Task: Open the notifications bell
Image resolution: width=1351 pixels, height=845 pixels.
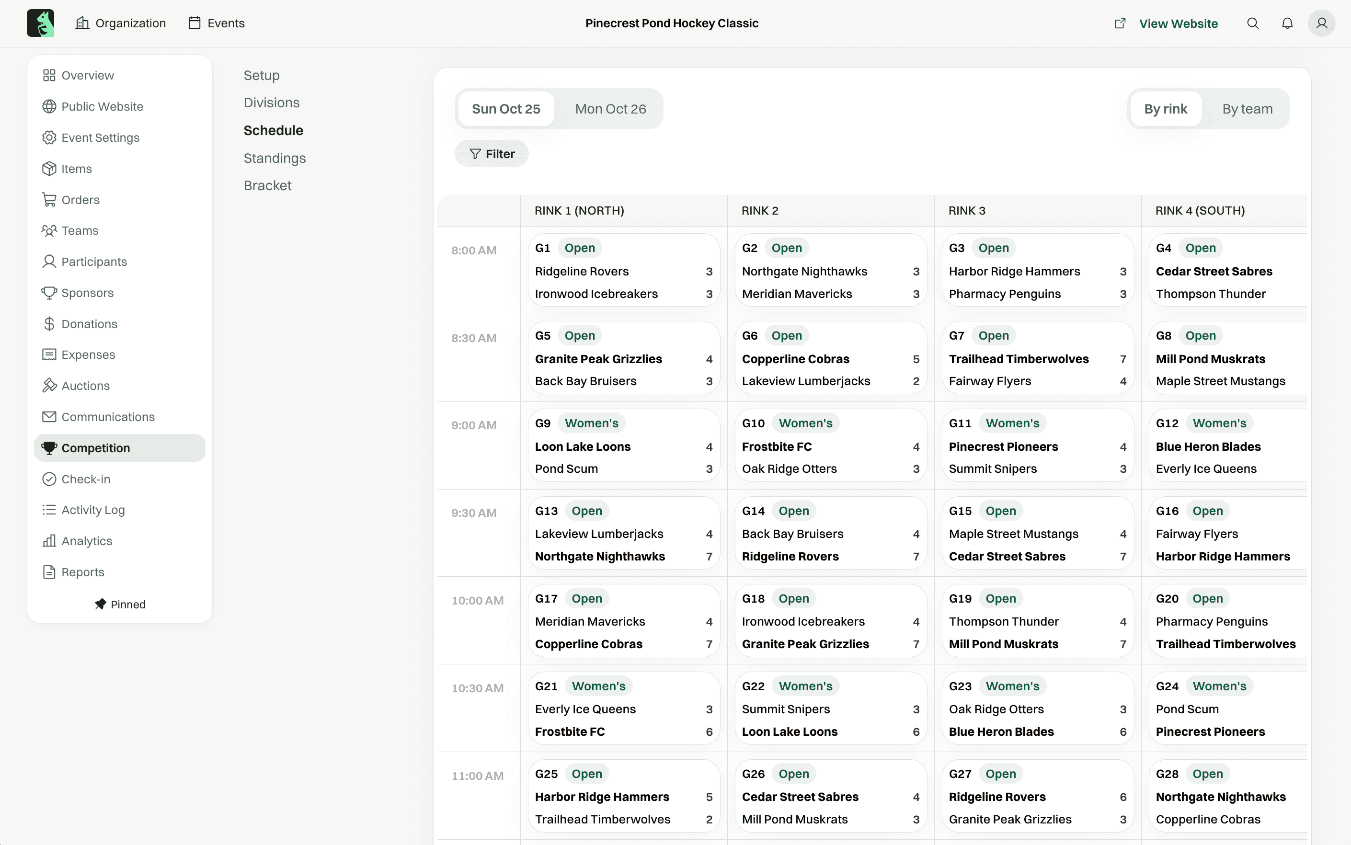Action: tap(1287, 23)
